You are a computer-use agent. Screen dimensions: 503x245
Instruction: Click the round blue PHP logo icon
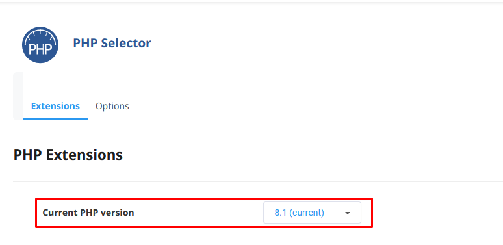pos(40,45)
